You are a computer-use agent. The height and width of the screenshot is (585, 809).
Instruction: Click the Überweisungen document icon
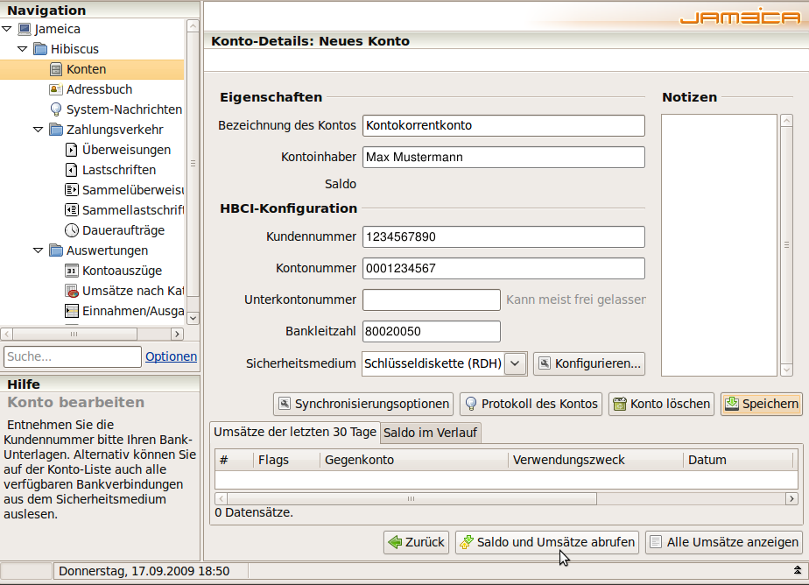click(x=71, y=150)
